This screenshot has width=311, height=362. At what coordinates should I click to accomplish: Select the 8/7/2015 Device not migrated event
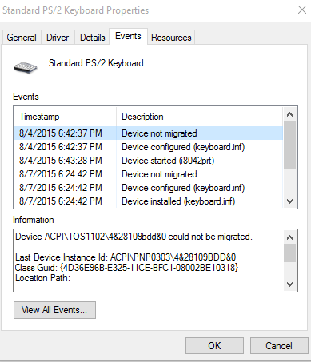click(x=149, y=174)
